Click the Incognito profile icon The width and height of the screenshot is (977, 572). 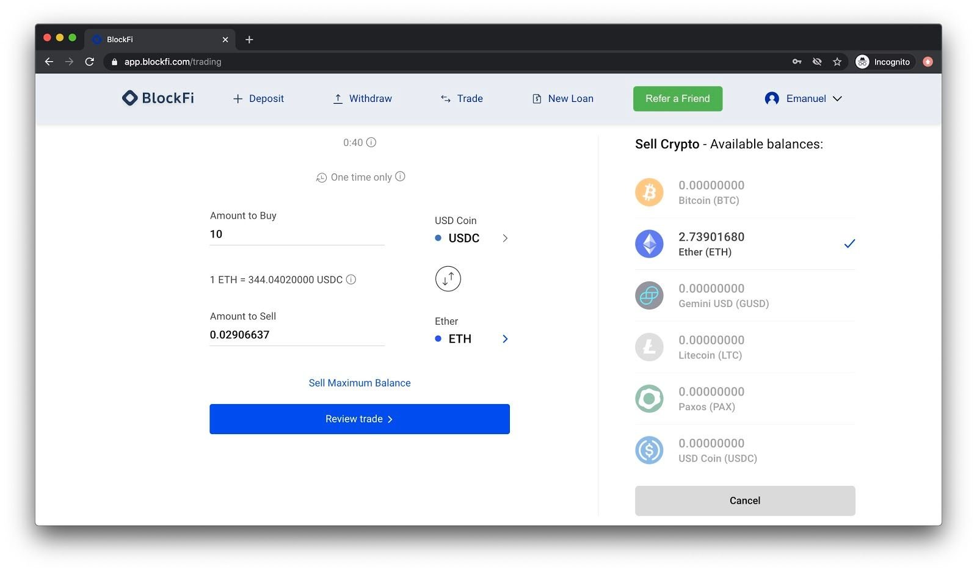[x=862, y=62]
